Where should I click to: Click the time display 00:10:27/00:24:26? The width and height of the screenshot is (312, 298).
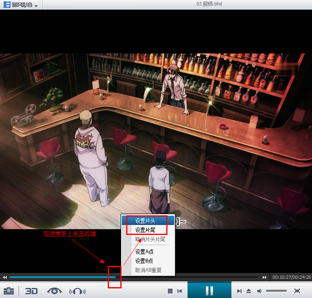292,277
